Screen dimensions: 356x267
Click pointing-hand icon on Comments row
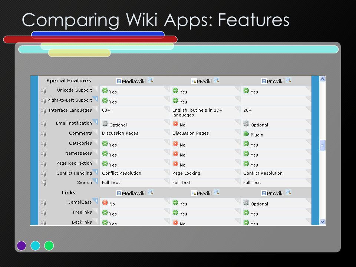coord(44,133)
